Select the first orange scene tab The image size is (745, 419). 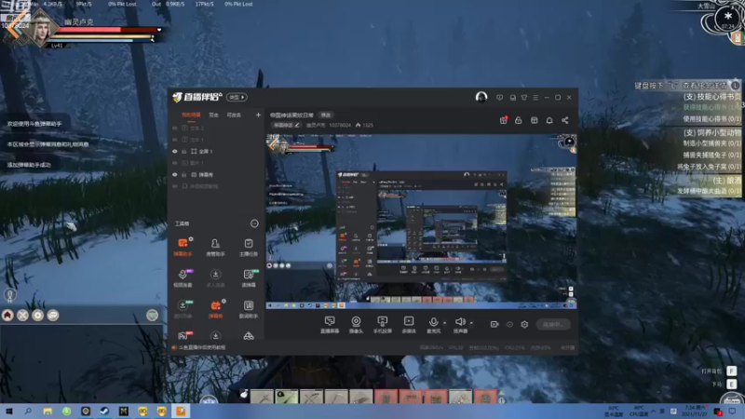(x=191, y=115)
